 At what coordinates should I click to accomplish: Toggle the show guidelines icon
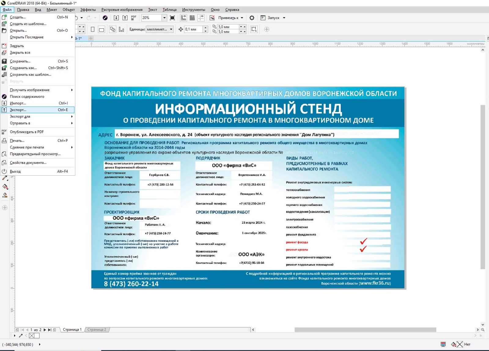[x=201, y=18]
